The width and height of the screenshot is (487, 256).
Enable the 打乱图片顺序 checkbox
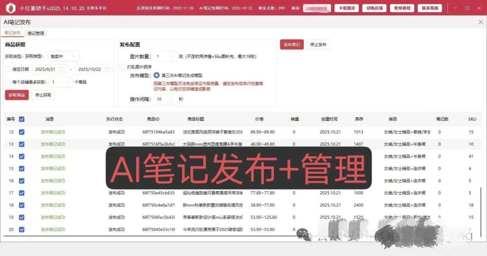click(x=122, y=67)
